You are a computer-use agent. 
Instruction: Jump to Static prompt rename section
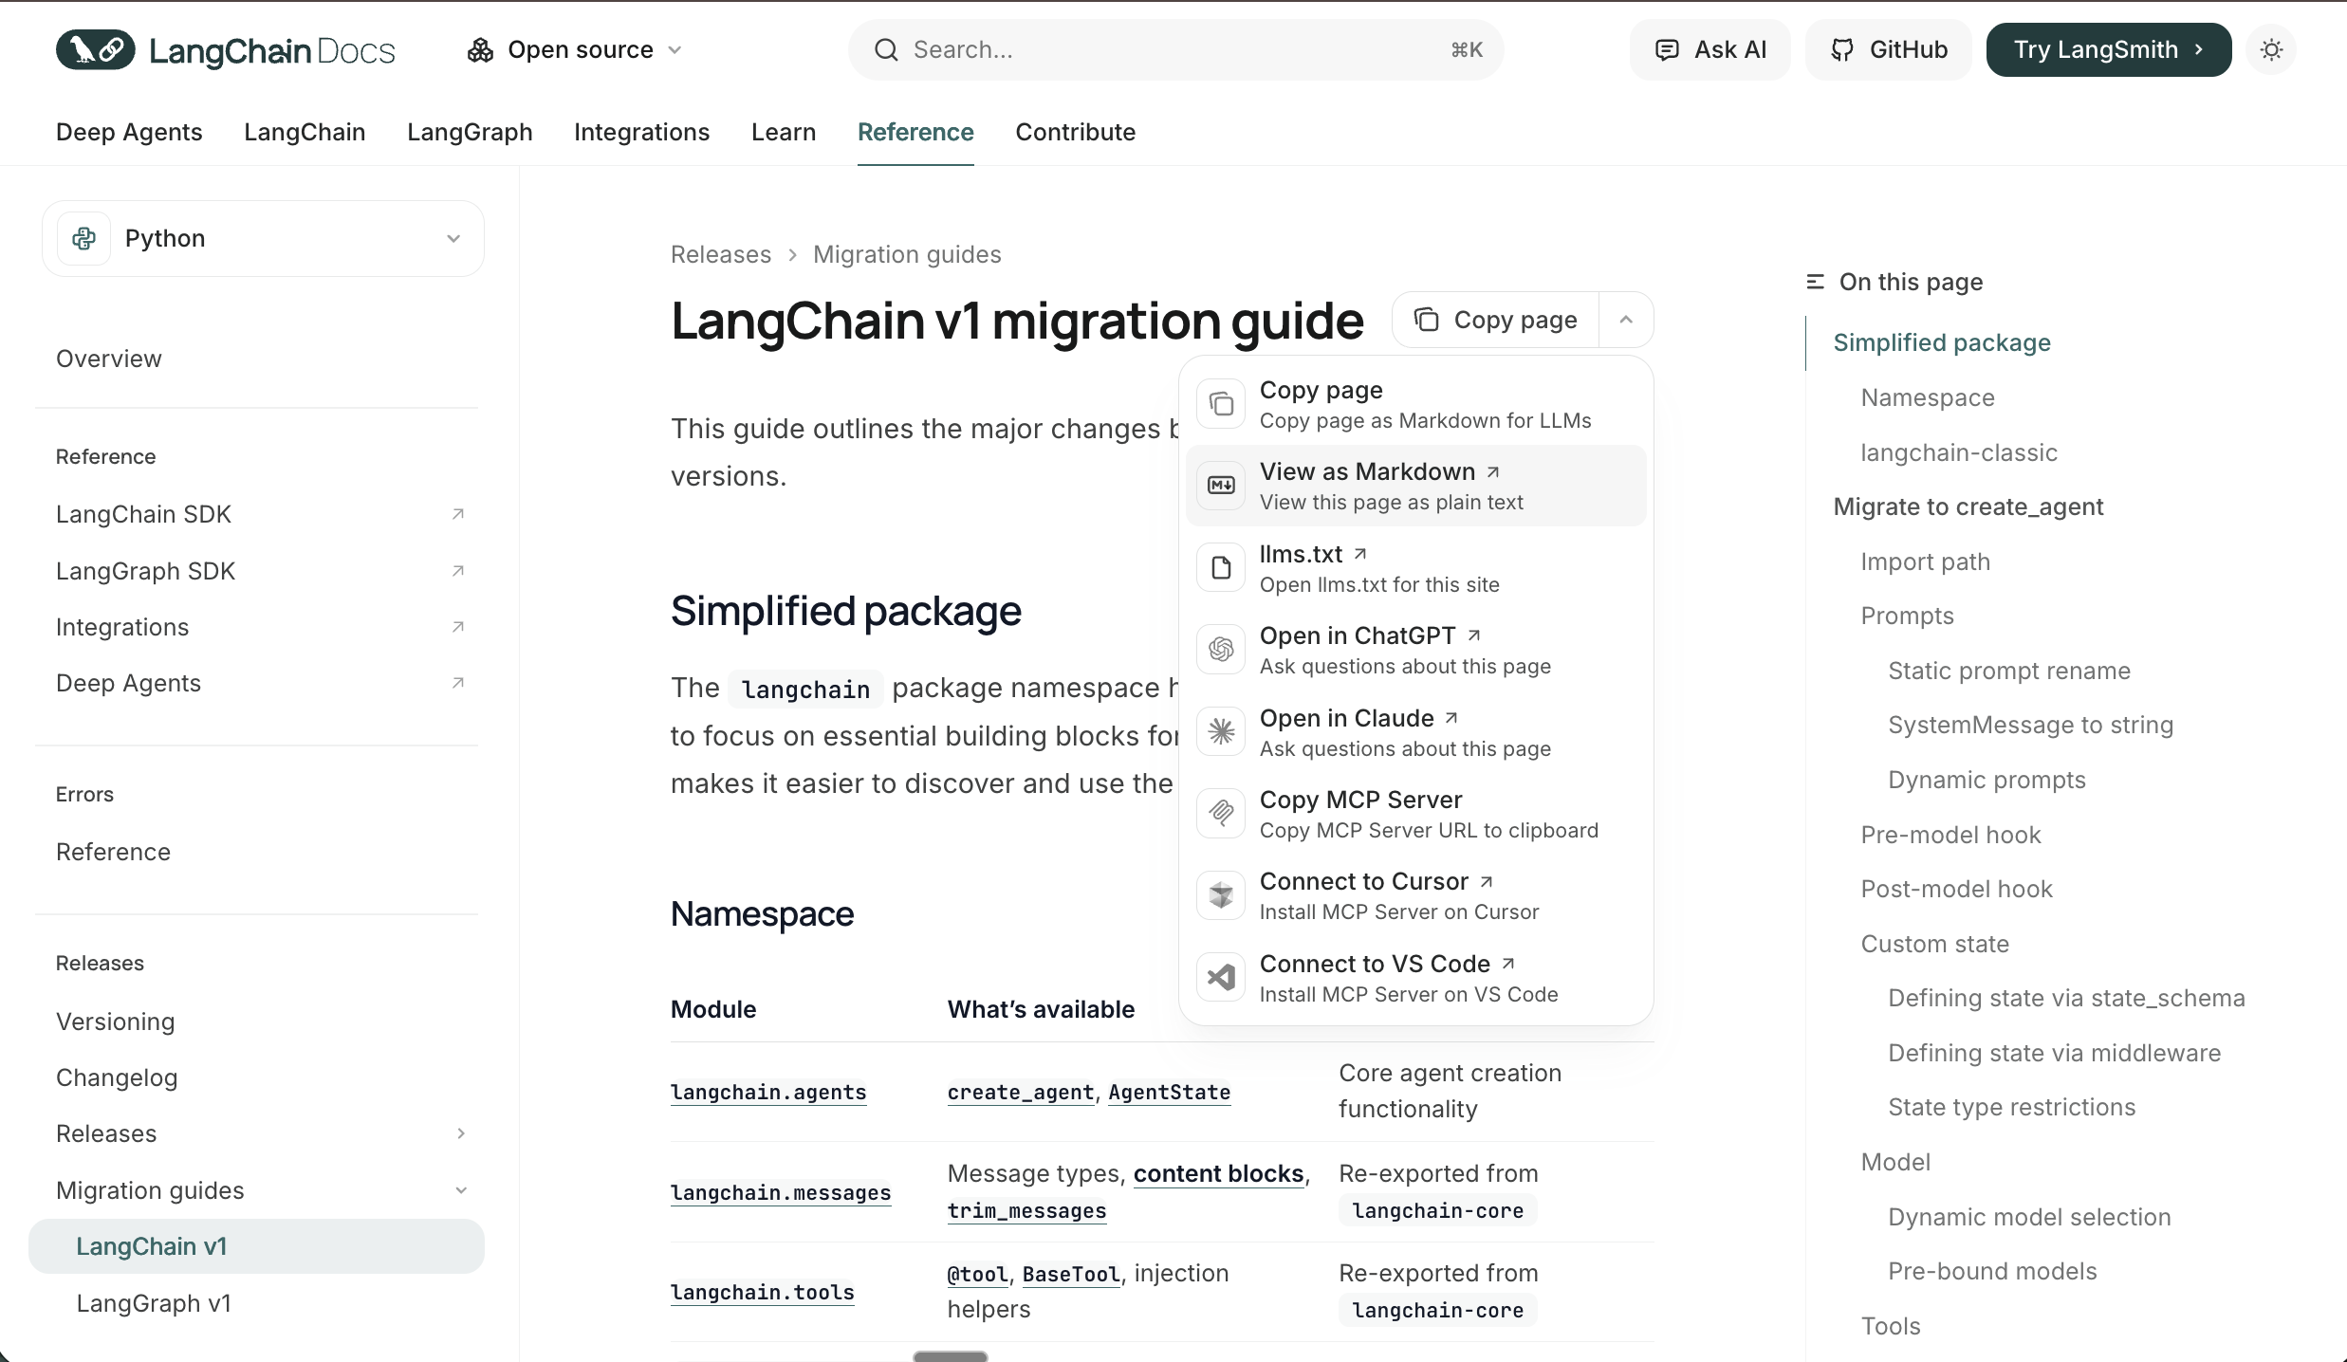click(2007, 671)
